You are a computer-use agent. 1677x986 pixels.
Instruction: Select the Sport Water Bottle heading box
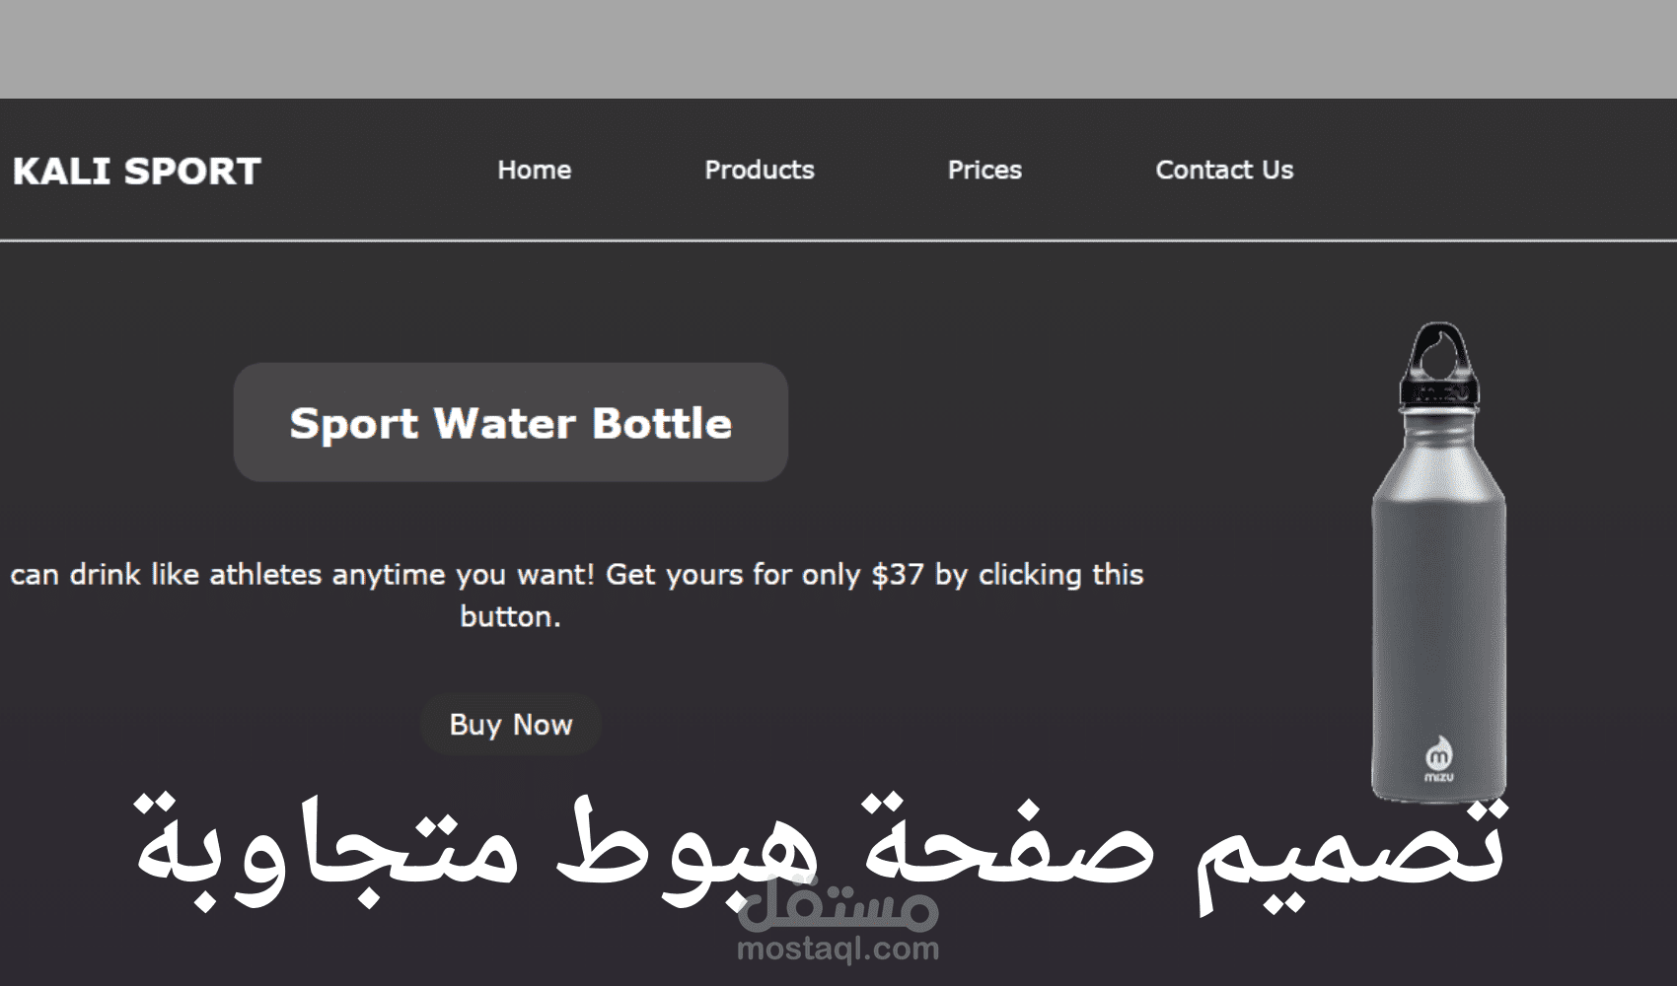(511, 422)
